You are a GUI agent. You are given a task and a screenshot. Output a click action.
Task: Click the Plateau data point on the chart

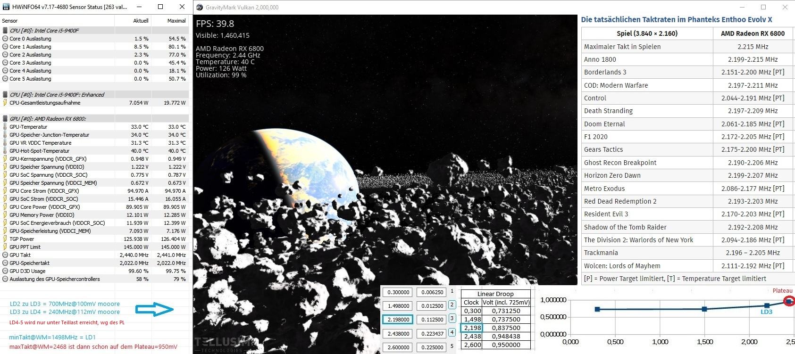(789, 301)
